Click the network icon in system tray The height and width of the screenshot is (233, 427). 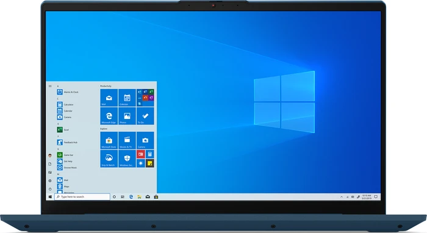click(x=347, y=197)
